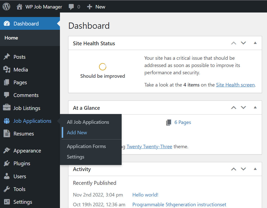Toggle the Activity panel triangle

255,169
